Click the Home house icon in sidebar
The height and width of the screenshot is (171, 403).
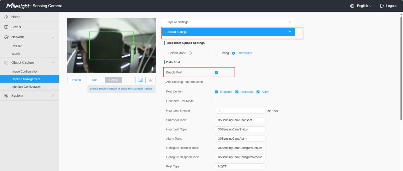(x=6, y=17)
